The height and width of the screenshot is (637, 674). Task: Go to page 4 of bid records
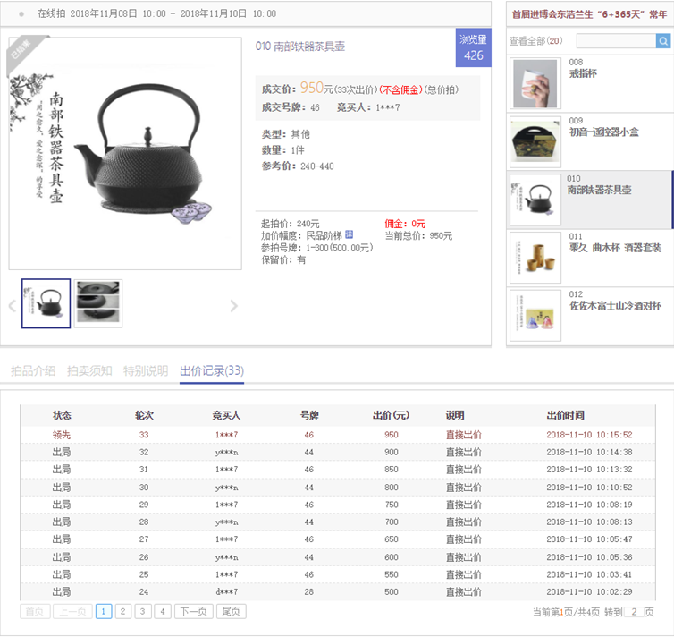(163, 611)
